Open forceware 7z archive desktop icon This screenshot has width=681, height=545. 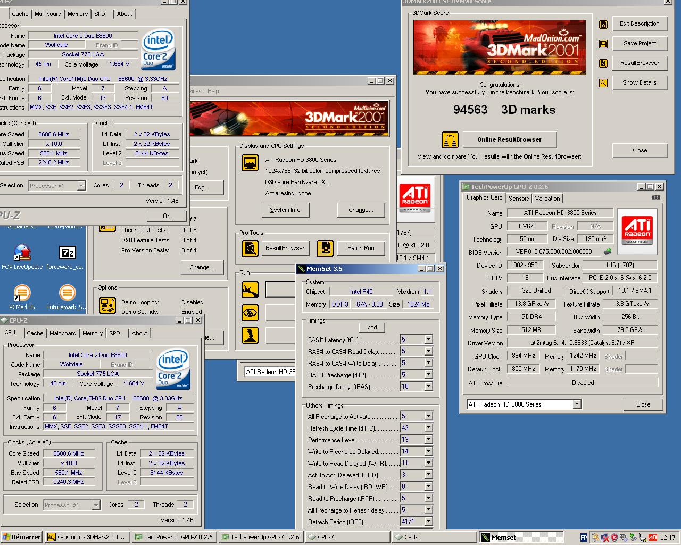[67, 257]
